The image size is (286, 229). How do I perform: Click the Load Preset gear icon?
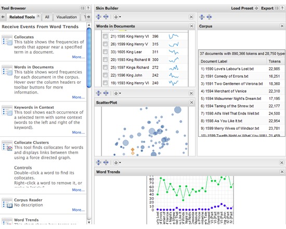(x=256, y=8)
